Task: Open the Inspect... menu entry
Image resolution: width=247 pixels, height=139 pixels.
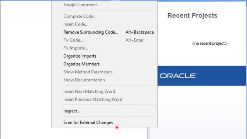Action: [x=104, y=111]
